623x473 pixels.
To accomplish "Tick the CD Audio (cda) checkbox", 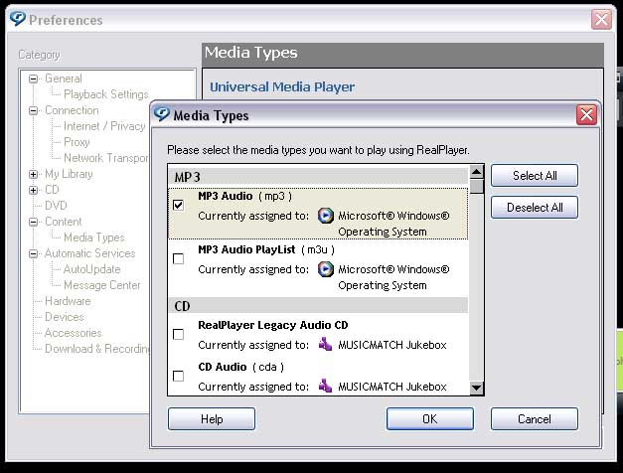I will pyautogui.click(x=179, y=376).
